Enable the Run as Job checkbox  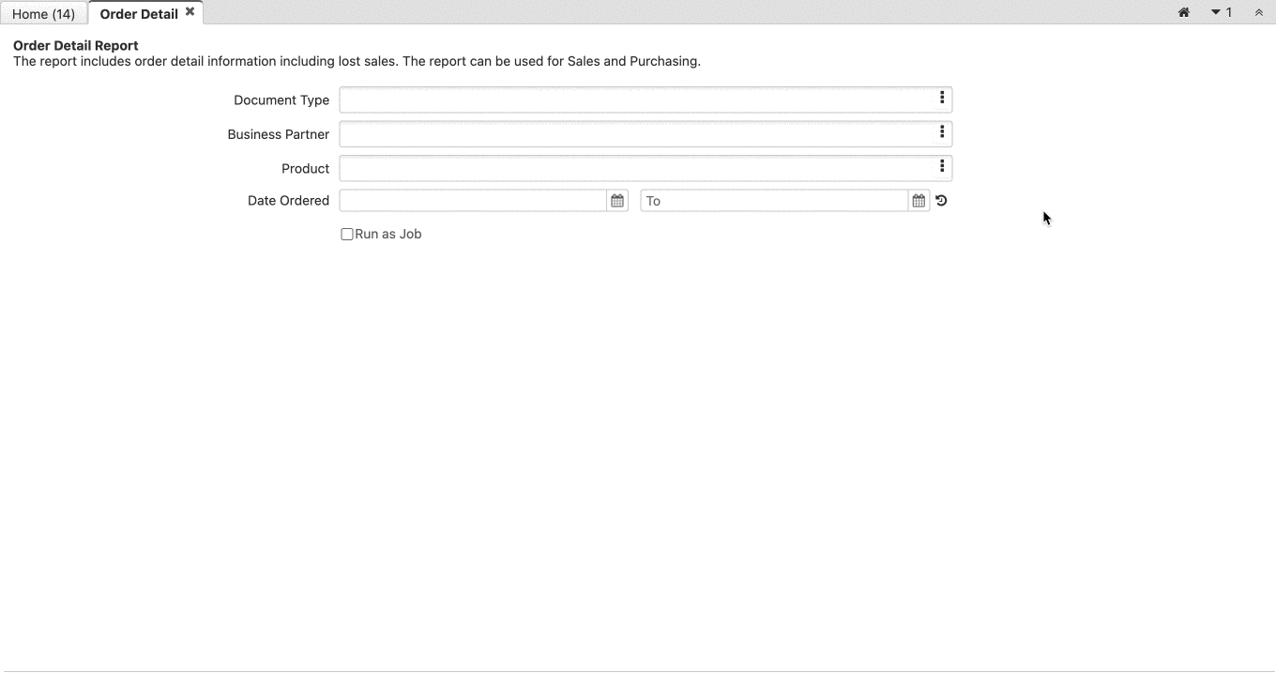[346, 234]
